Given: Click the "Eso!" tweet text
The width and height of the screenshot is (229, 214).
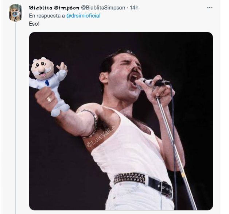Looking at the screenshot, I should [x=34, y=23].
